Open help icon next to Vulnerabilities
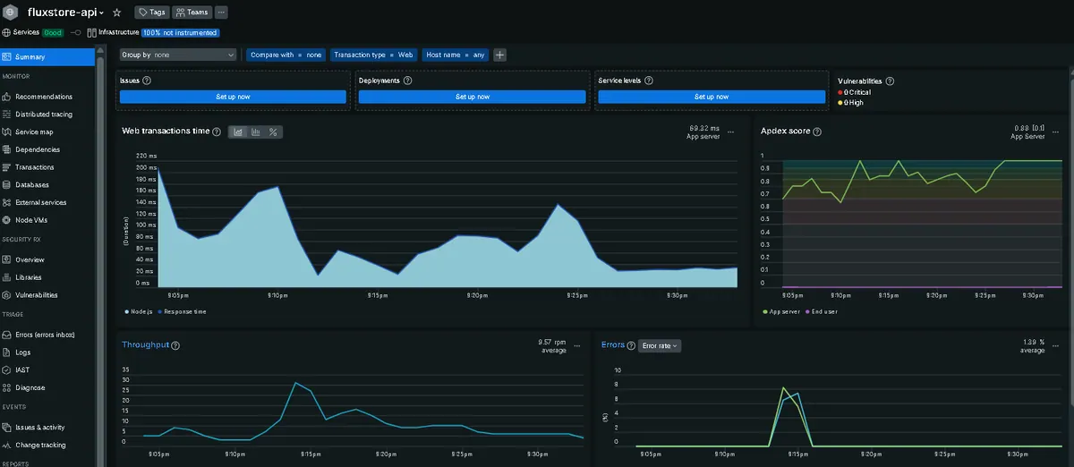The width and height of the screenshot is (1074, 467). pos(890,81)
